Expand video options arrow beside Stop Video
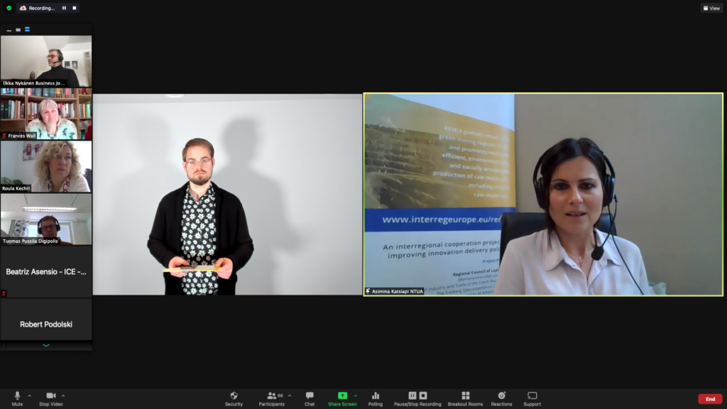 pyautogui.click(x=63, y=396)
